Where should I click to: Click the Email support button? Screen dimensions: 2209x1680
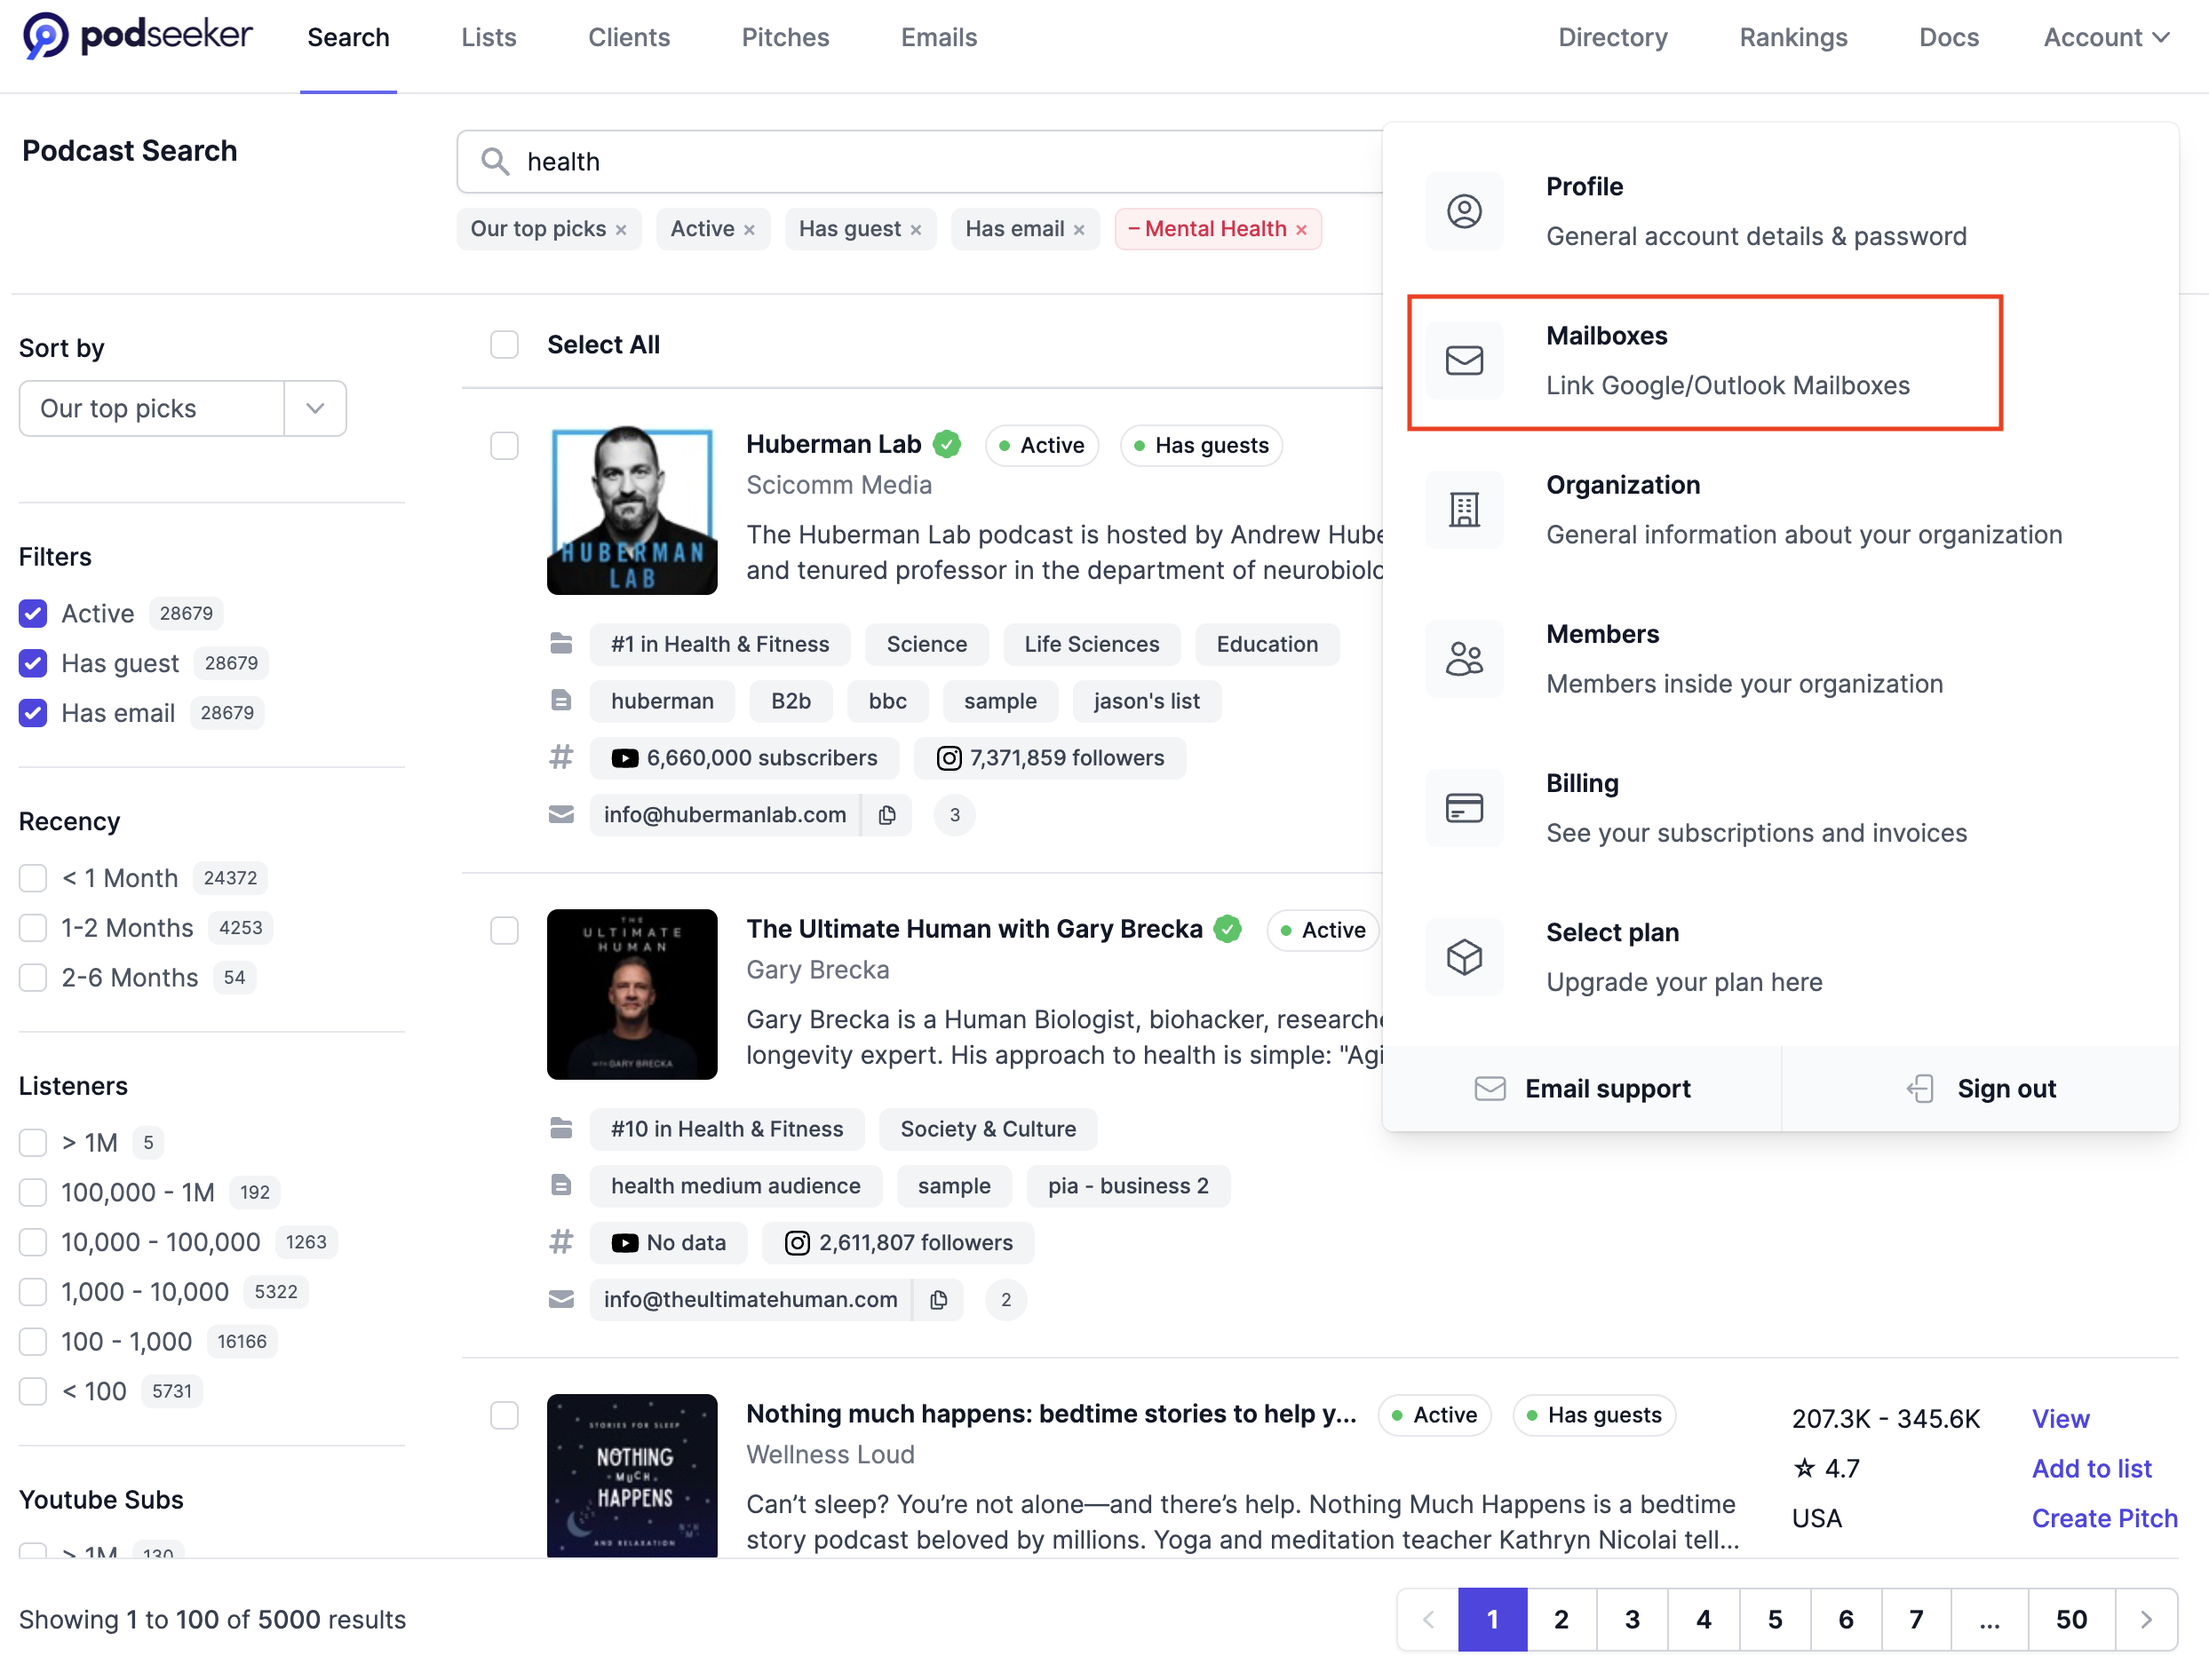click(x=1583, y=1088)
